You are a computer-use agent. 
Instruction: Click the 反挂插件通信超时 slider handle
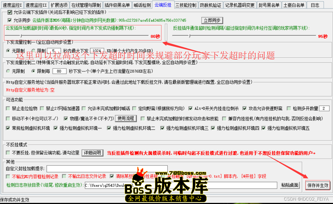coord(190,36)
